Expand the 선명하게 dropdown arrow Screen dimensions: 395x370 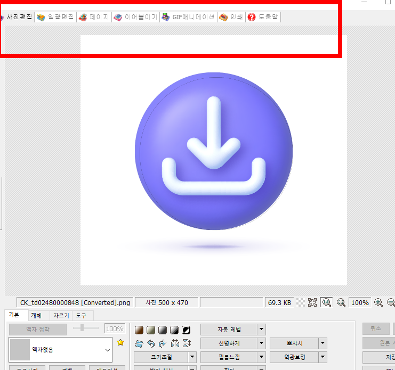[262, 343]
